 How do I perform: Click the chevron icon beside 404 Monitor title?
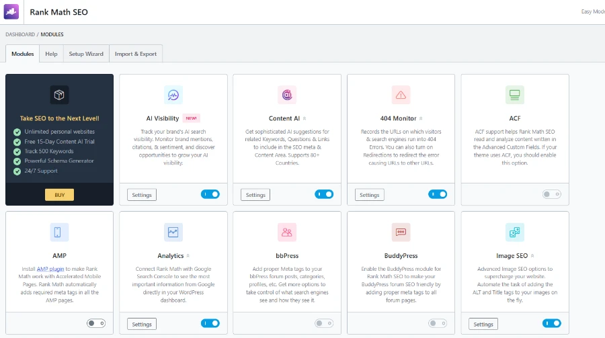coord(421,118)
